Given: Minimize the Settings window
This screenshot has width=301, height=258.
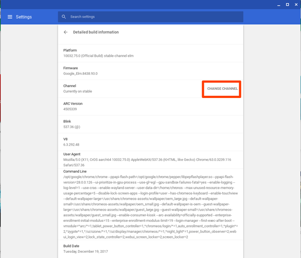Looking at the screenshot, I should (x=279, y=5).
